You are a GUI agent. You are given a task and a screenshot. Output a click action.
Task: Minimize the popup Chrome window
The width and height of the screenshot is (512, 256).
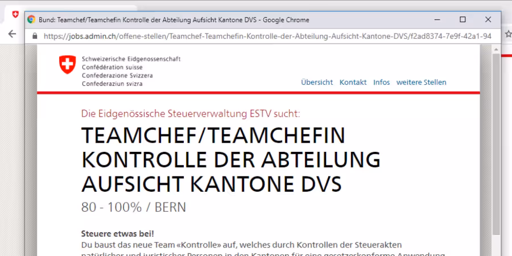click(437, 19)
